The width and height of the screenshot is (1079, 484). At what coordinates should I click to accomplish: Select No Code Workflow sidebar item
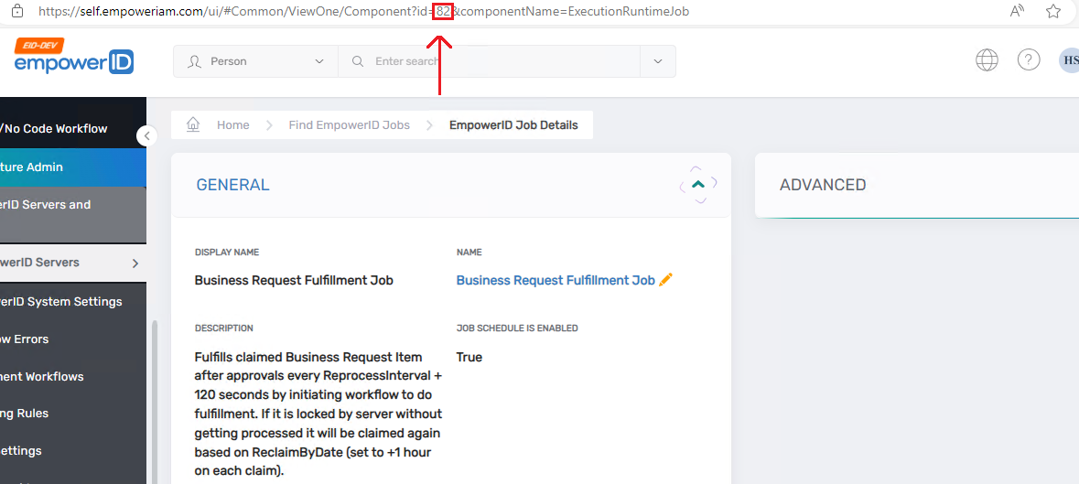click(x=73, y=129)
